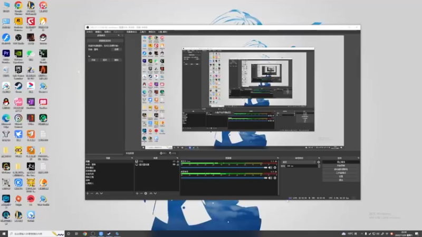Click Start Recording (开始录制) in Controls
Screen dimensions: 422x237
click(341, 165)
